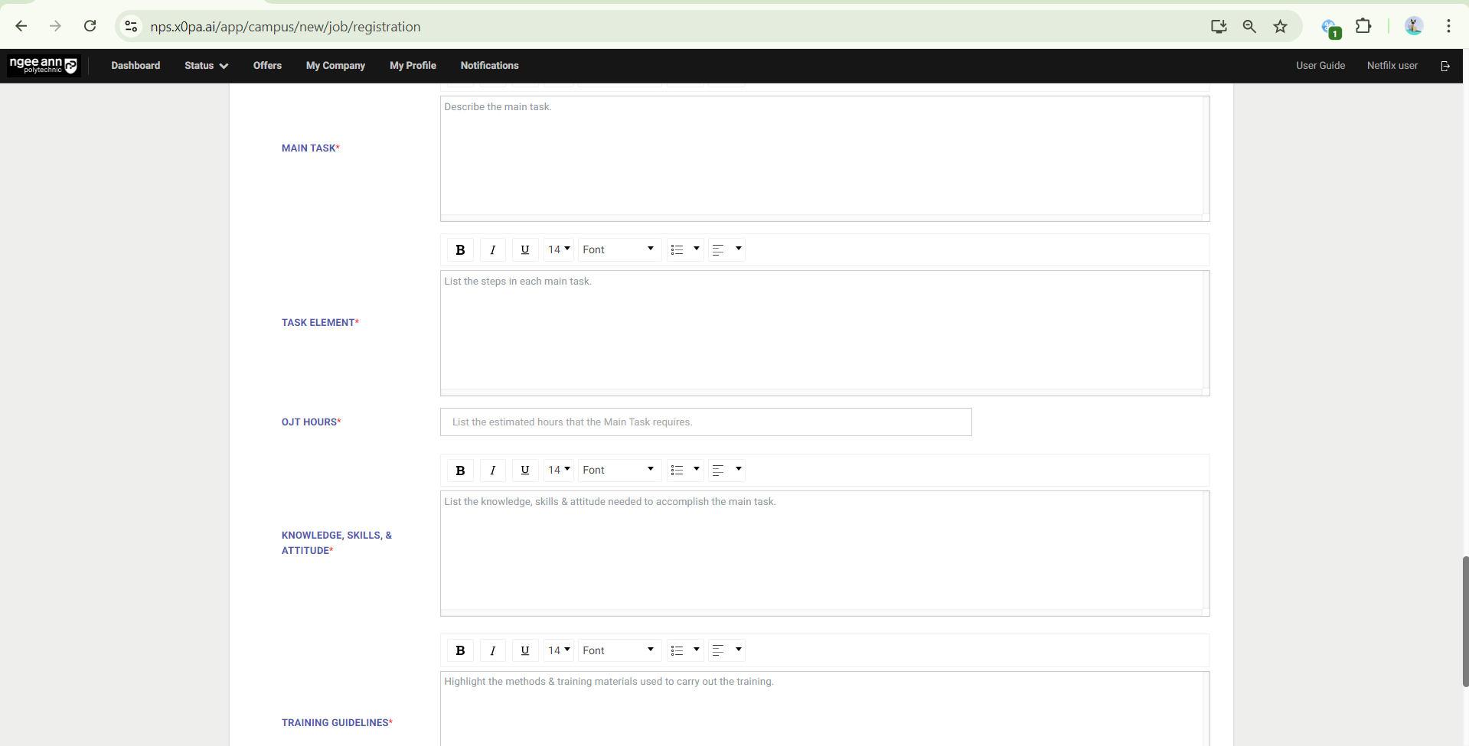Click the Notifications link
Image resolution: width=1469 pixels, height=746 pixels.
489,66
